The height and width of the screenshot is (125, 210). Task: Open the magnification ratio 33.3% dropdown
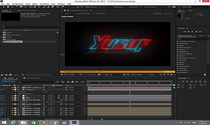(73, 74)
